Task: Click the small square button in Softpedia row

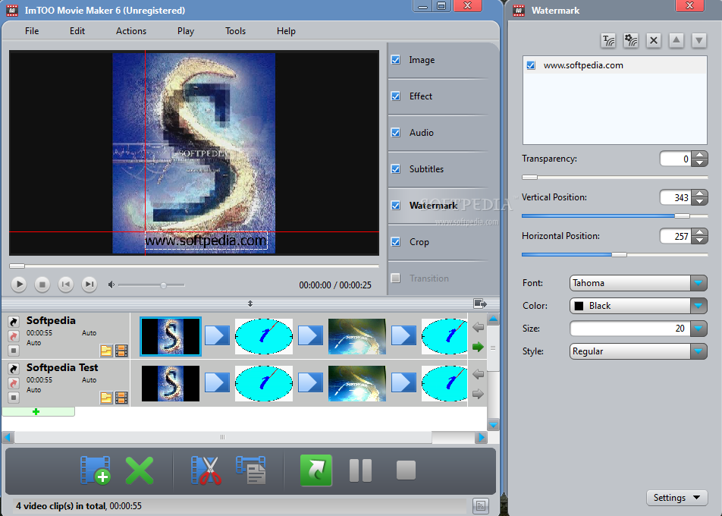Action: [14, 350]
